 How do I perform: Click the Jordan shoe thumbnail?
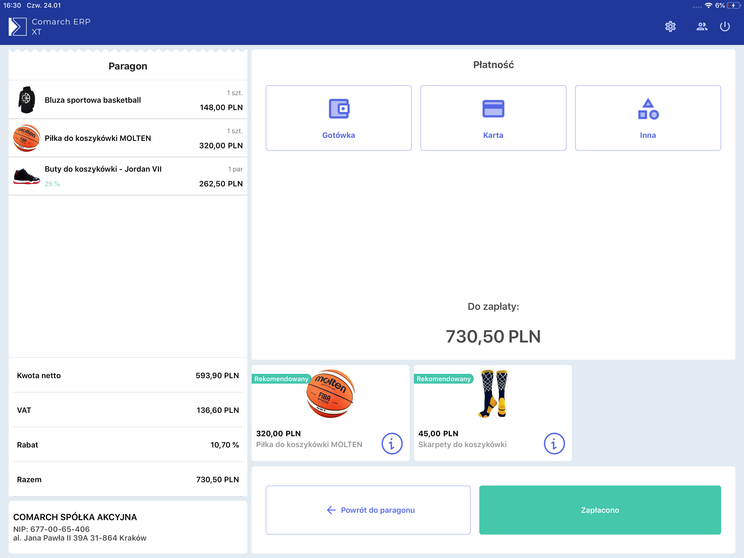tap(27, 176)
